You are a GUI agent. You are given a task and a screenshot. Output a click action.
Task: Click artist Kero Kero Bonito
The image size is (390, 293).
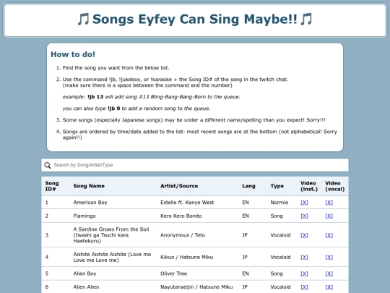click(181, 216)
